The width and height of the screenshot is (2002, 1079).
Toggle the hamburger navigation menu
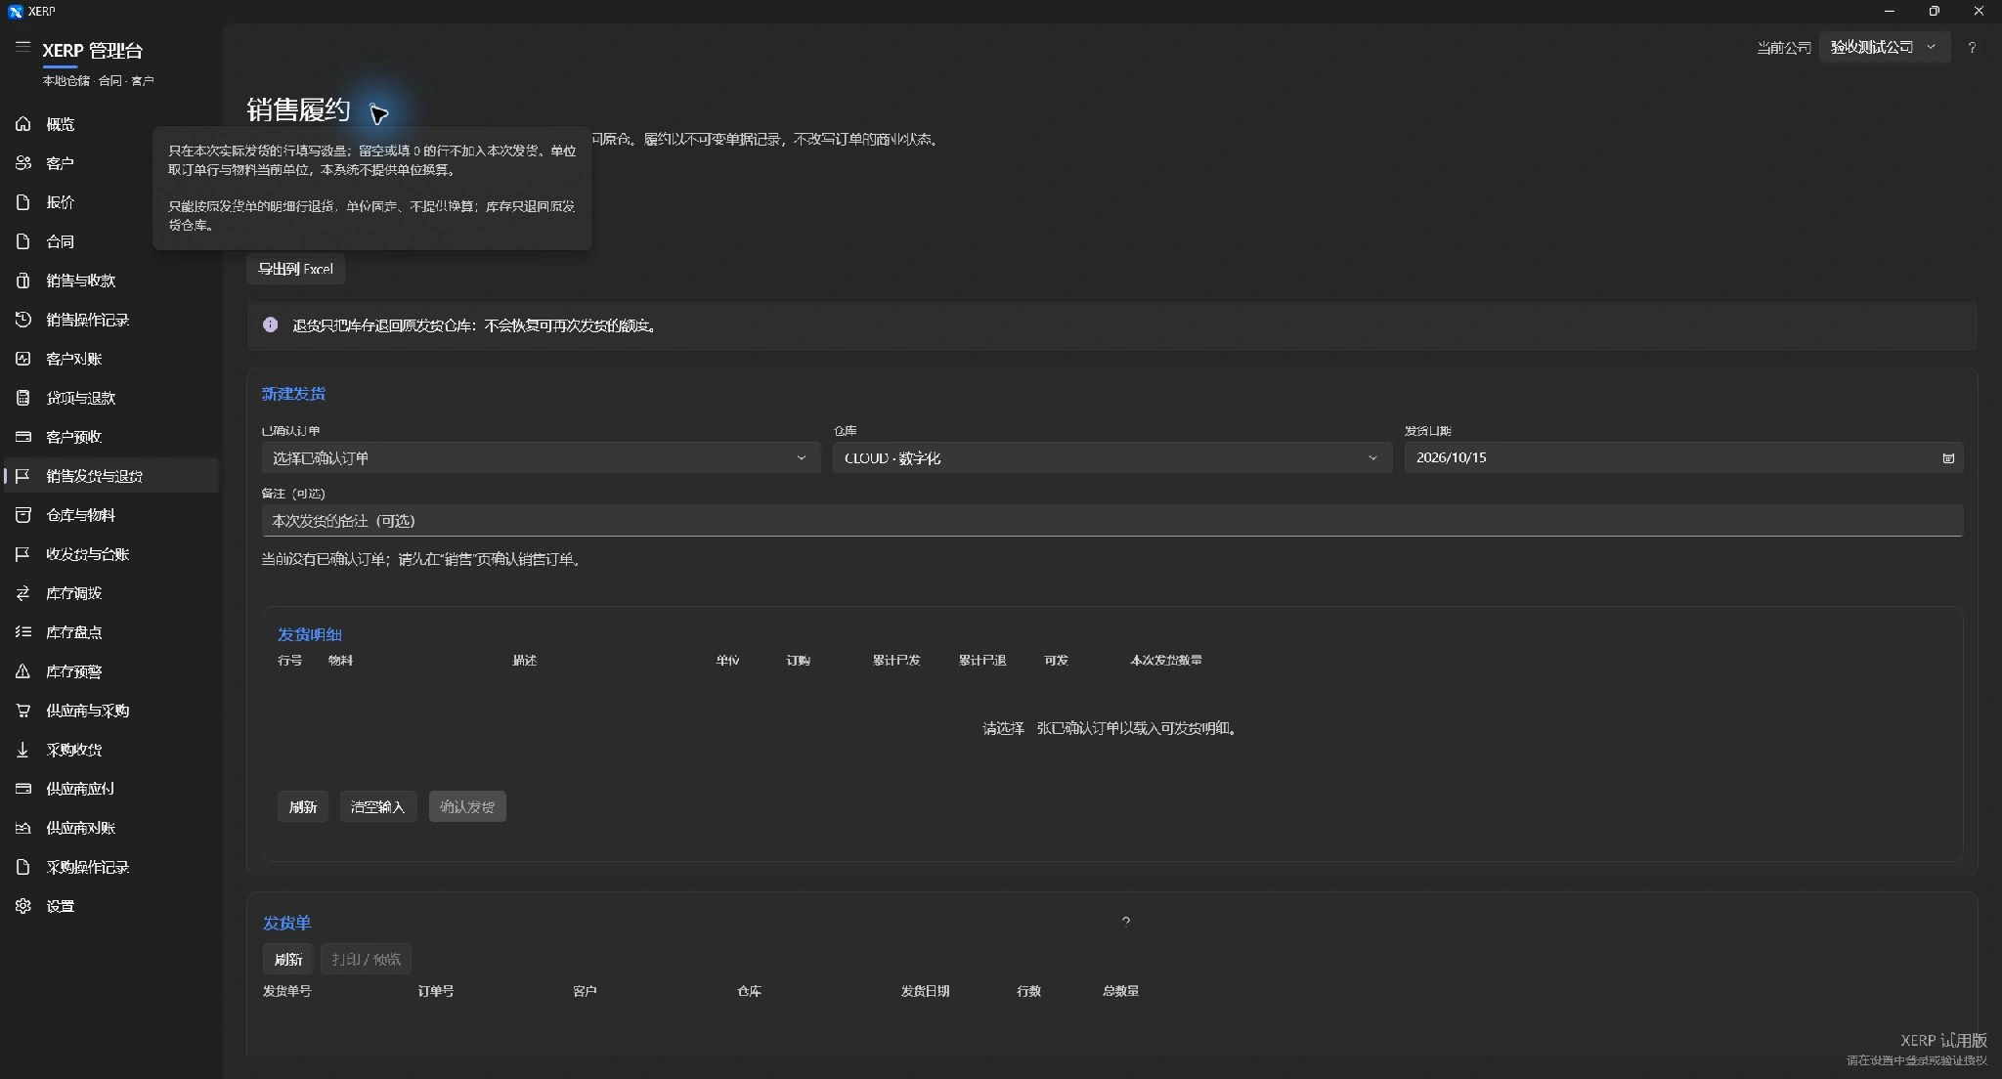coord(22,47)
